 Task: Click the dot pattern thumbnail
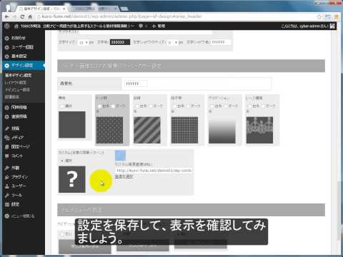tap(109, 130)
